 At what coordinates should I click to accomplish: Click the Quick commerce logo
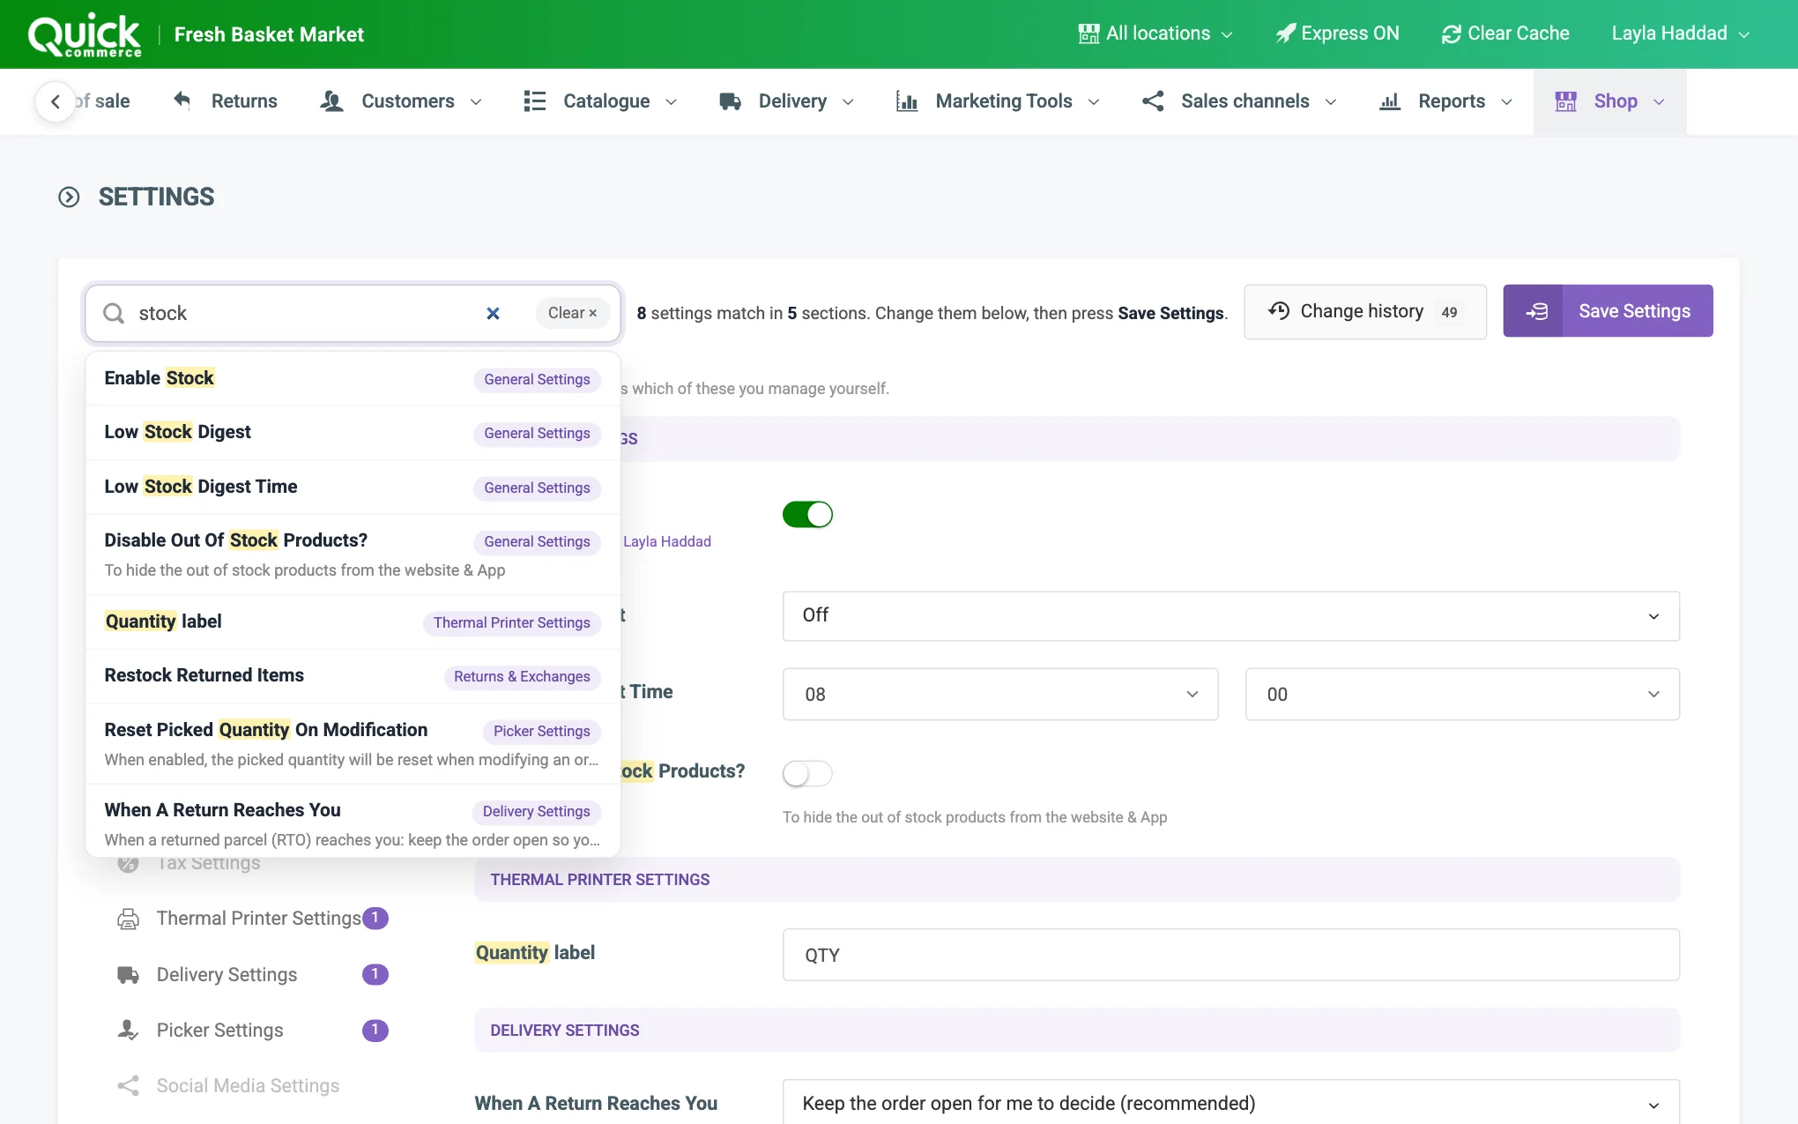[85, 35]
